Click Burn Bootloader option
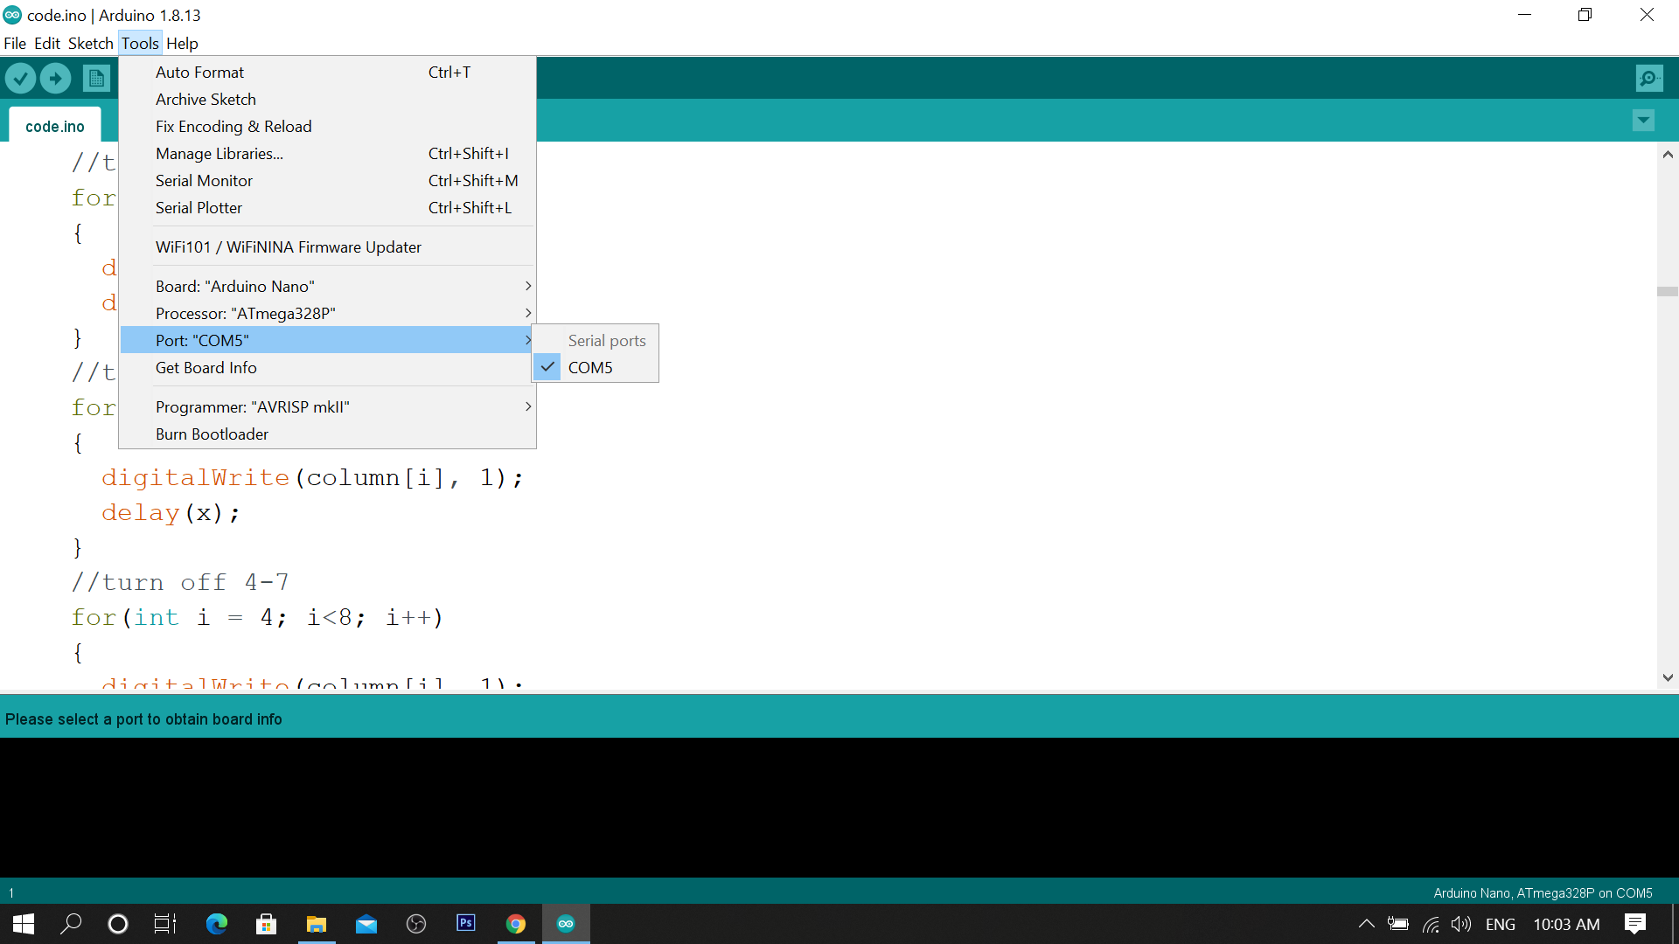The image size is (1679, 944). pos(212,434)
